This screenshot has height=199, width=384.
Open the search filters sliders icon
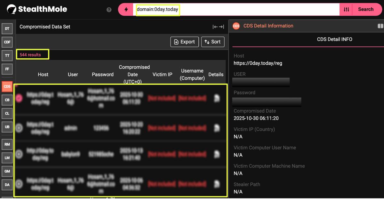(x=346, y=9)
